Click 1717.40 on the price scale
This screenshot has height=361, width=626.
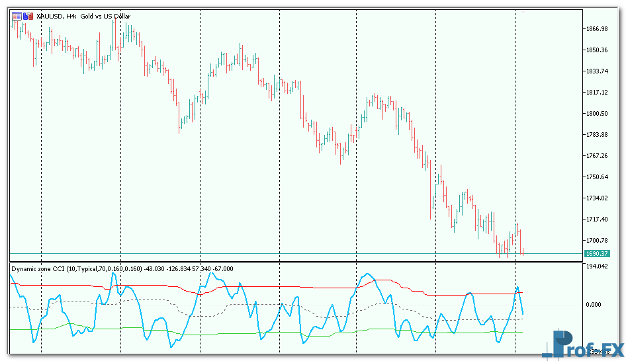(x=597, y=220)
